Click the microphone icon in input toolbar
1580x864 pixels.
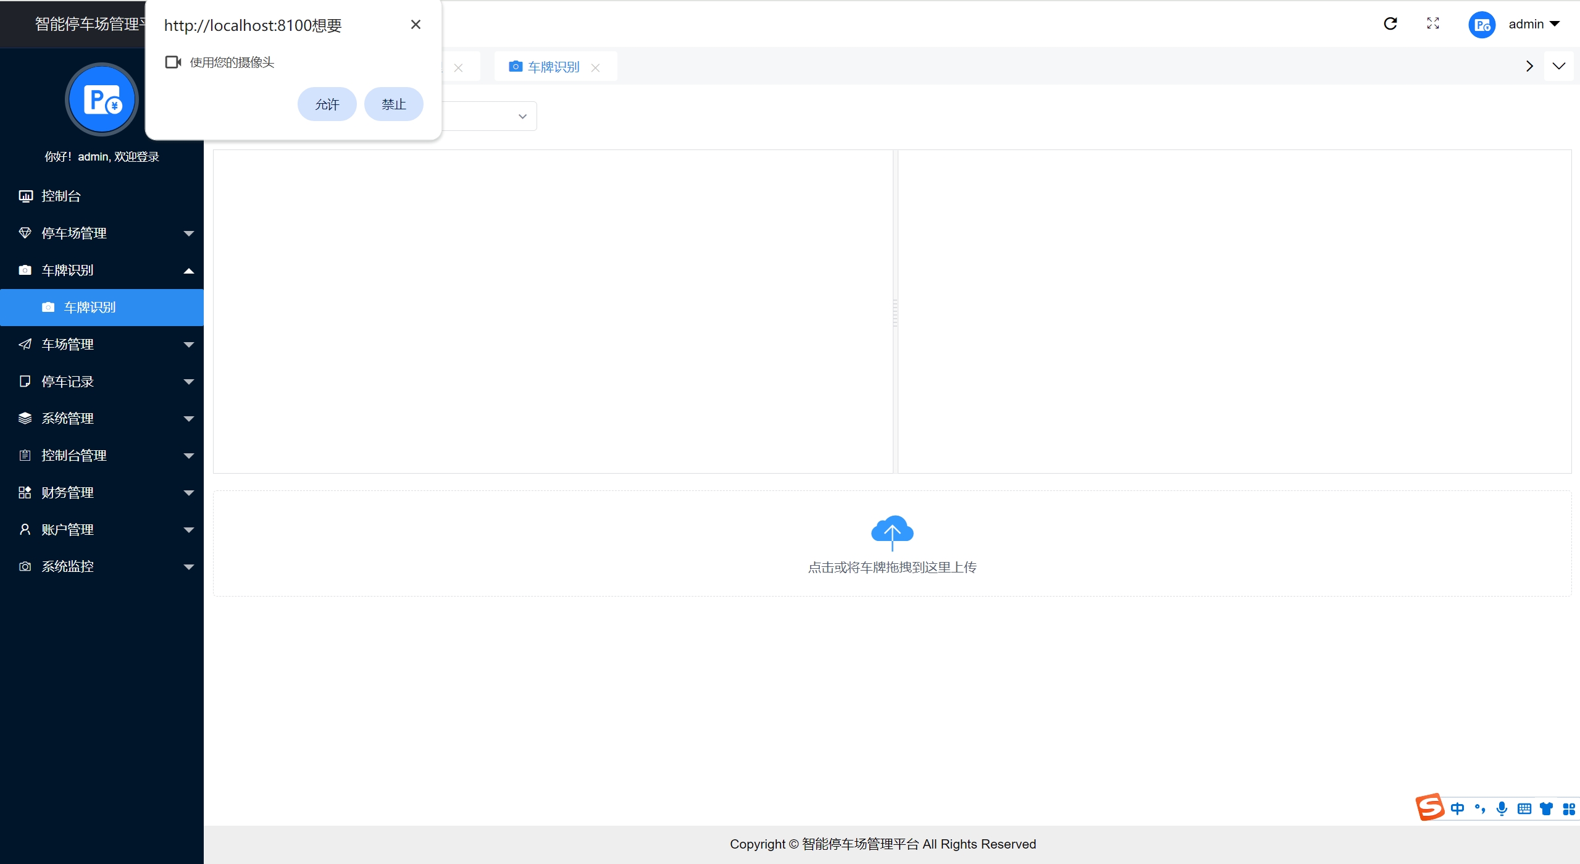coord(1502,808)
